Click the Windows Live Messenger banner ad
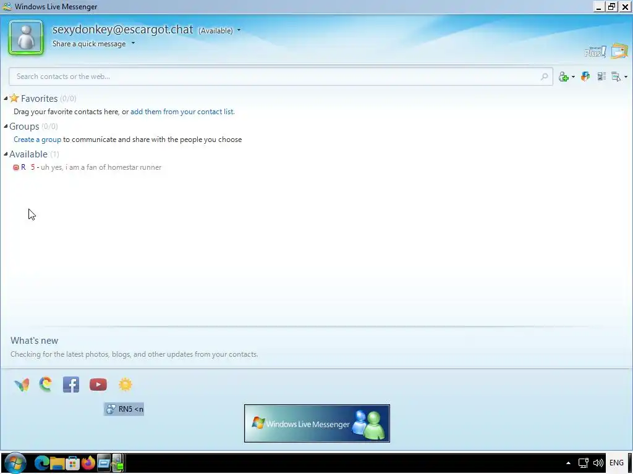 [x=317, y=423]
